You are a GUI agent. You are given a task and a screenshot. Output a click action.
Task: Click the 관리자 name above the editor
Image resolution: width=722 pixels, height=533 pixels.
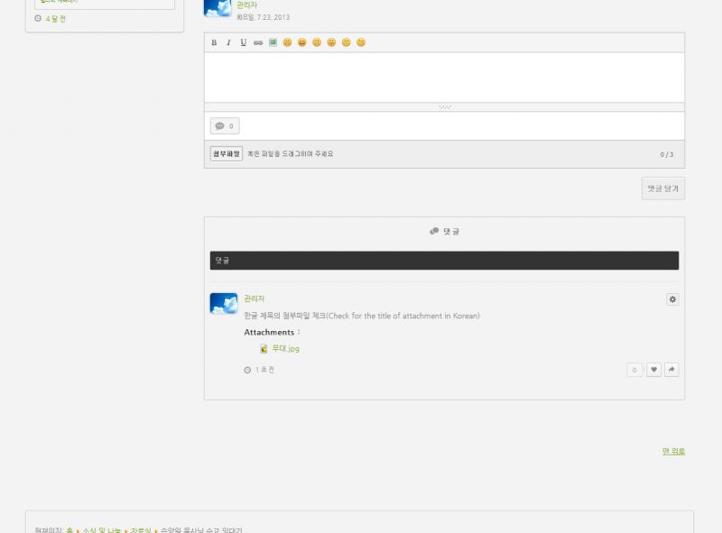point(246,5)
